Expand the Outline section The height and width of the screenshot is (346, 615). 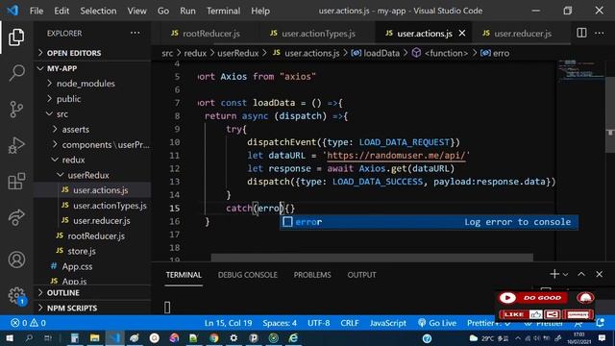62,292
